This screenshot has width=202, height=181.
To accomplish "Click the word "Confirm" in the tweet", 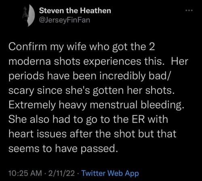I will (27, 47).
